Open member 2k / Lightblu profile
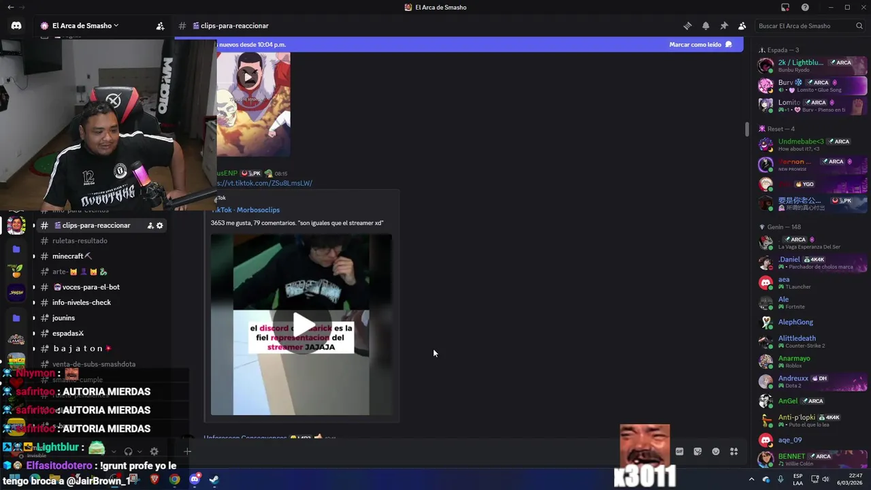Viewport: 871px width, 490px height. (x=812, y=65)
